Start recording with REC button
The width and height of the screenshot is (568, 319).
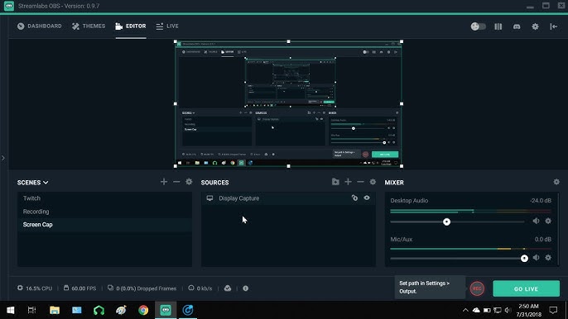[477, 288]
